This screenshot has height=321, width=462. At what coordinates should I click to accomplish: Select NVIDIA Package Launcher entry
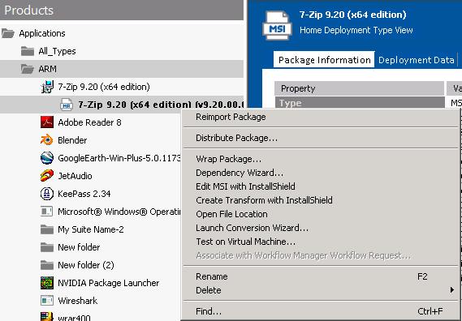(109, 283)
